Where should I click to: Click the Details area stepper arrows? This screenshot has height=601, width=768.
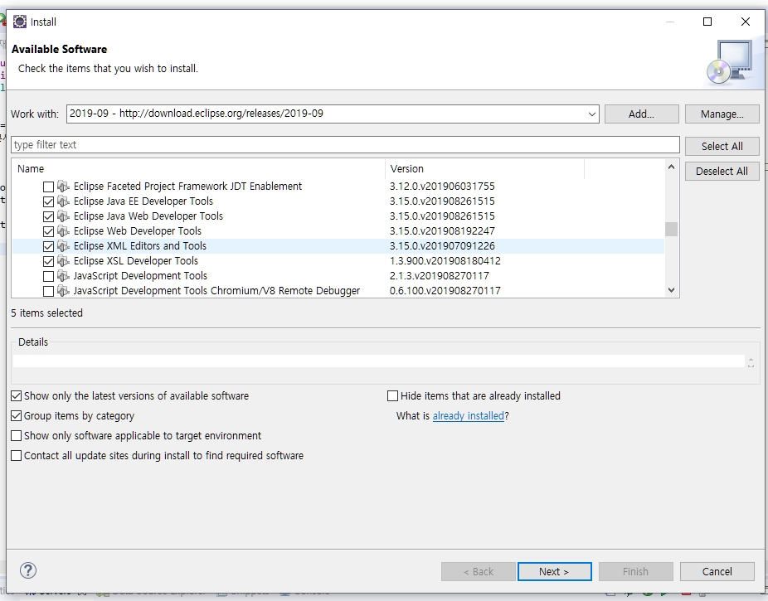point(751,361)
